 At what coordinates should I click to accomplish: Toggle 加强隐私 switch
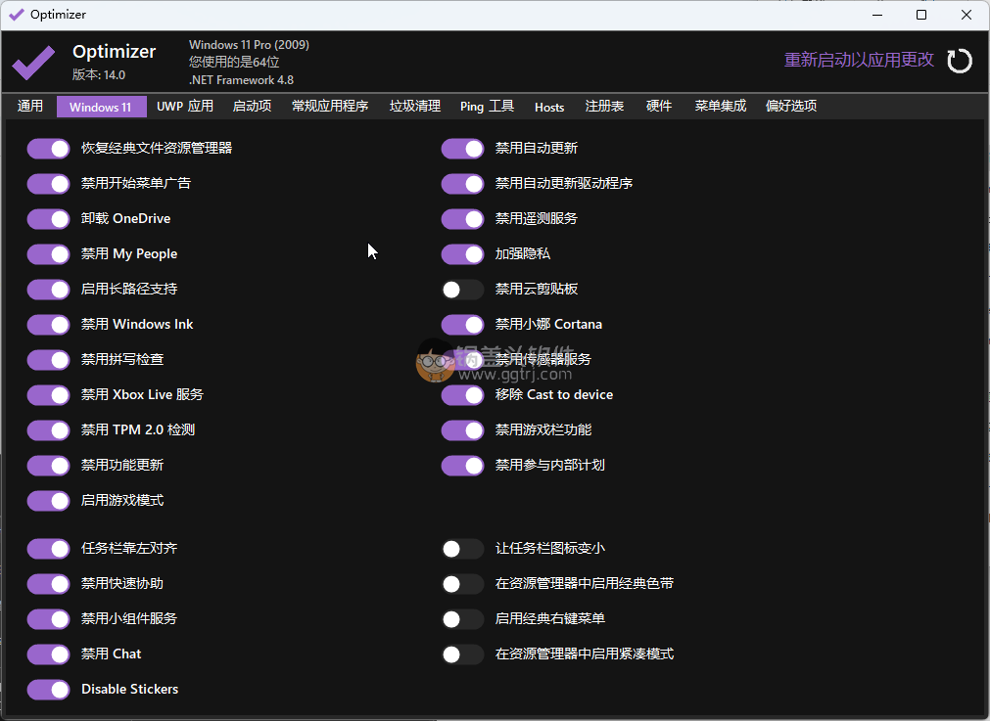coord(463,254)
